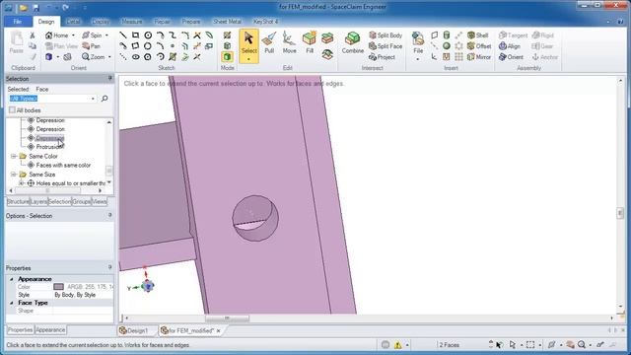The height and width of the screenshot is (355, 631).
Task: Open the Layers panel tab
Action: [38, 201]
